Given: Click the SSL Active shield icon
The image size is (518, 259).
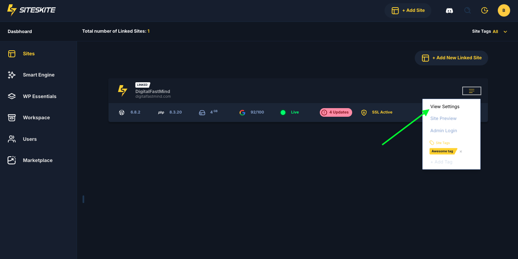Looking at the screenshot, I should 364,112.
